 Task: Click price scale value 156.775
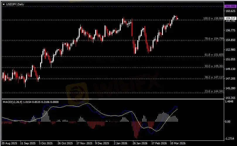[230, 30]
